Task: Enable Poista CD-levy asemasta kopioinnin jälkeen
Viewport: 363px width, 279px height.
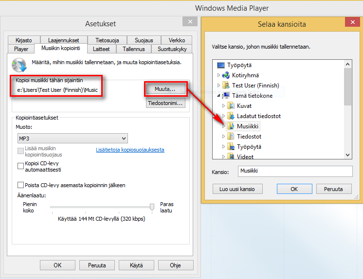Action: coord(20,185)
